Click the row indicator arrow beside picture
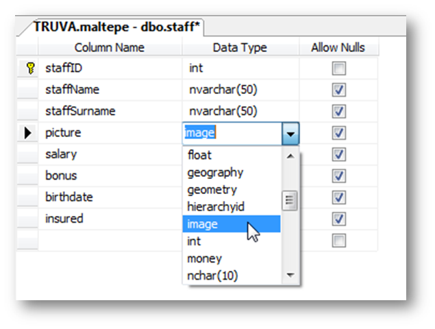 (28, 133)
